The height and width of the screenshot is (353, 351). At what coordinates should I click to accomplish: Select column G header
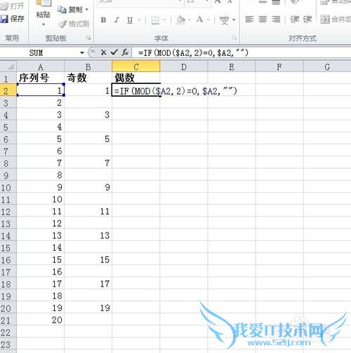[327, 67]
